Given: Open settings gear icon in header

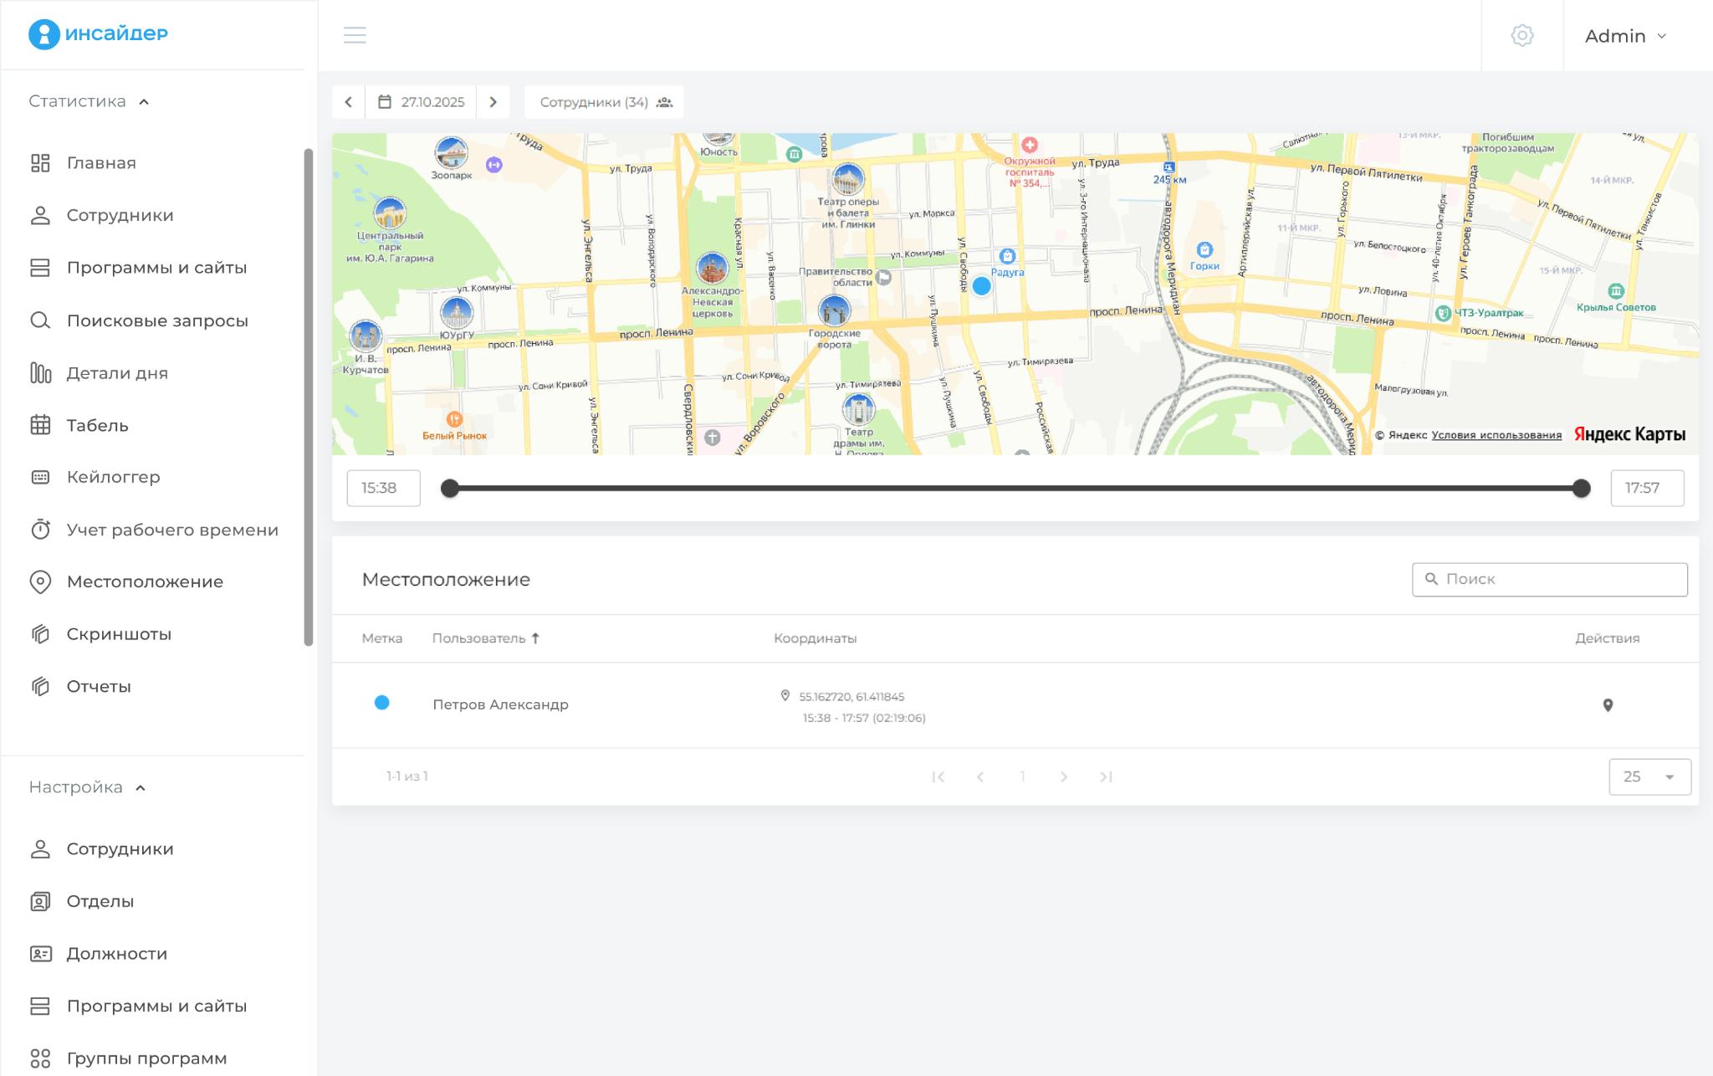Looking at the screenshot, I should tap(1521, 35).
